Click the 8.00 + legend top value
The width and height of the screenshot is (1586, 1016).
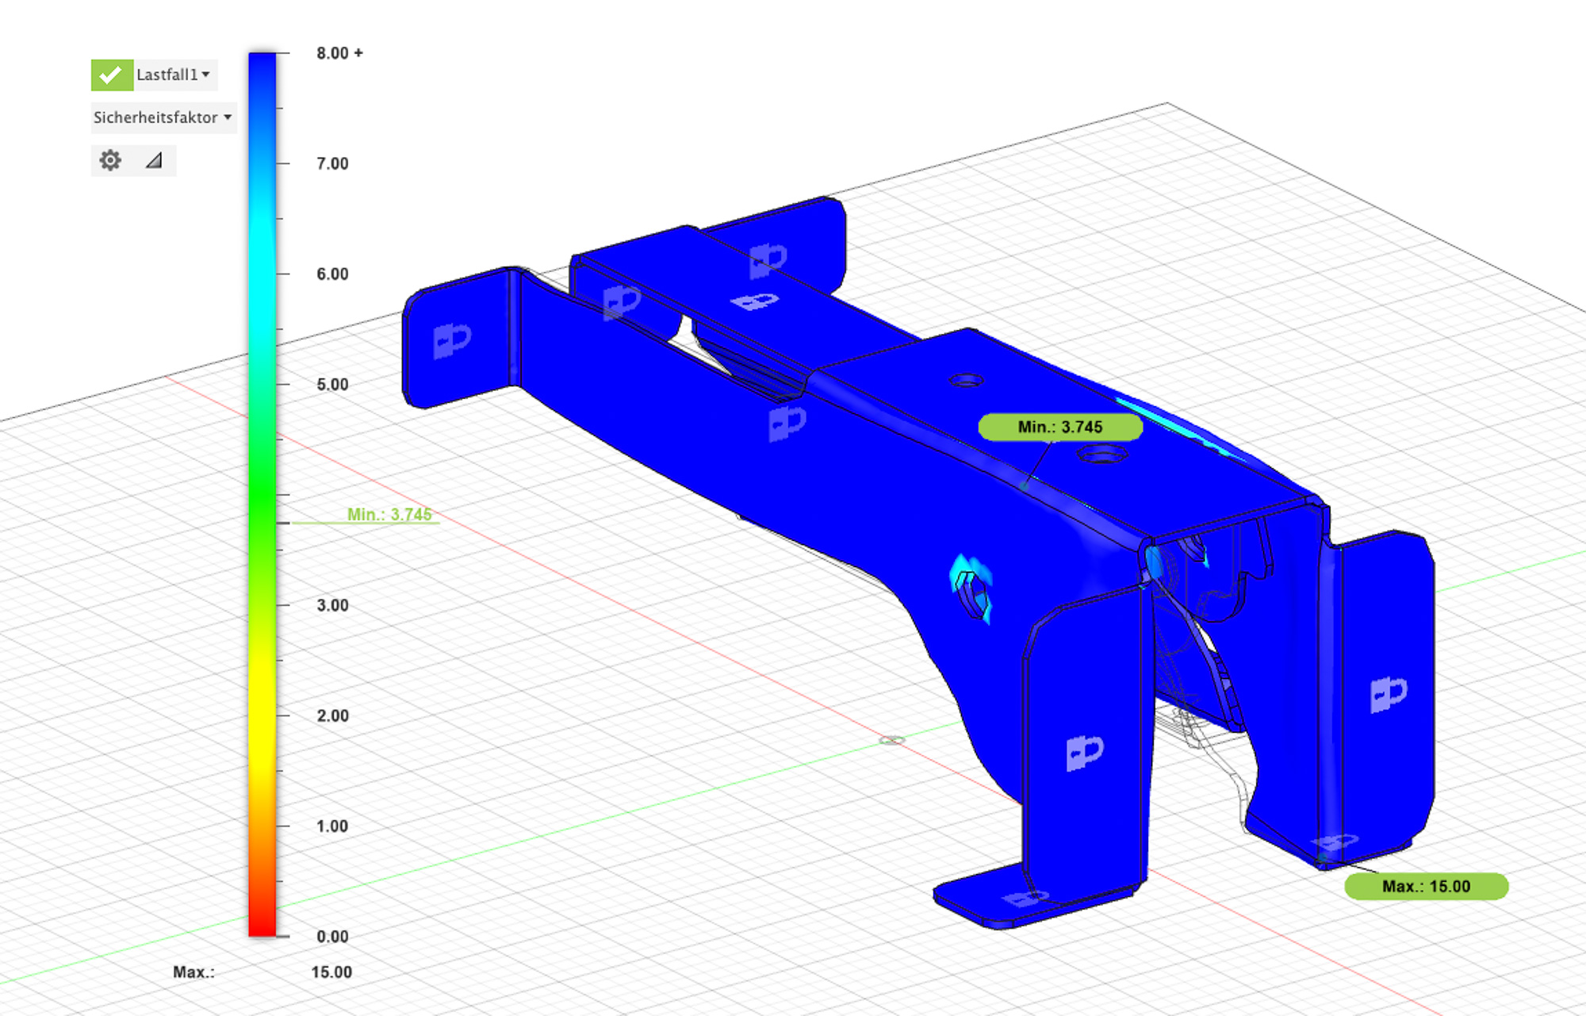click(339, 53)
